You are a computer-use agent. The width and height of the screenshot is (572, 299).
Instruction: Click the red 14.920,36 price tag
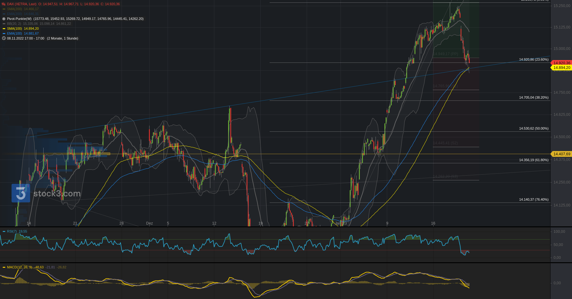click(x=561, y=63)
